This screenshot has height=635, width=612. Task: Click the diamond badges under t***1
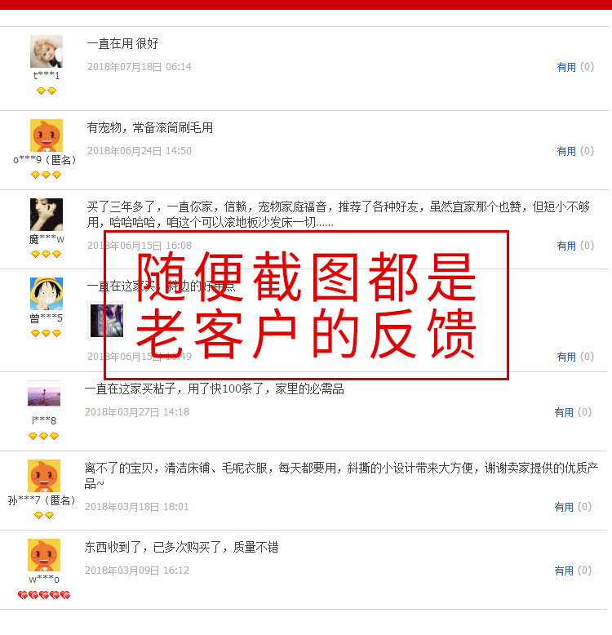(47, 91)
